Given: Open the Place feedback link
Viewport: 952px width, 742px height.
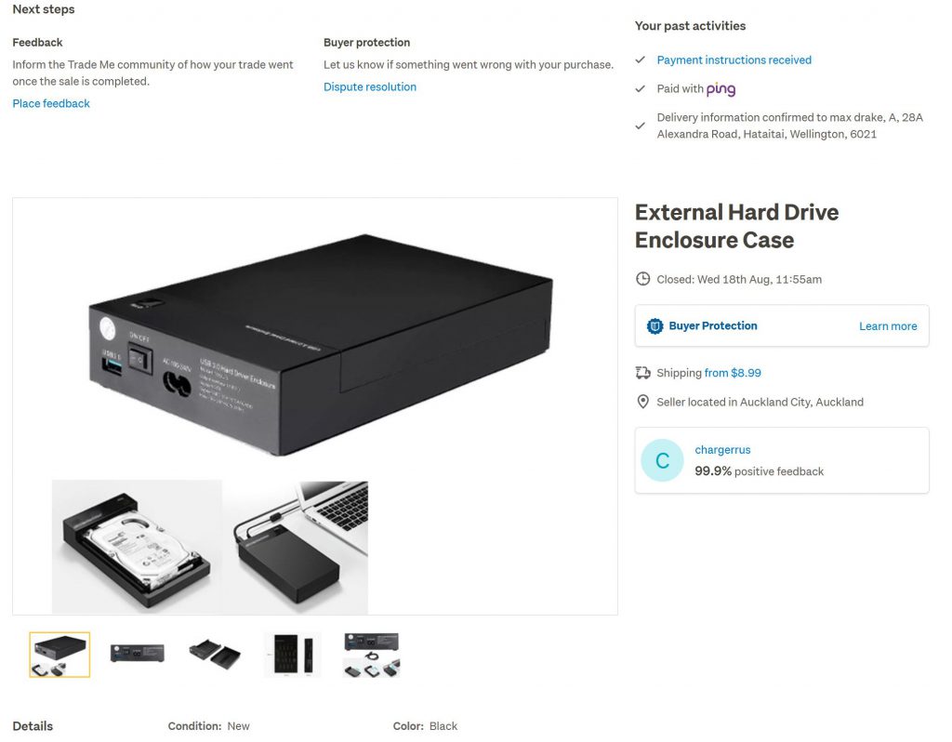Looking at the screenshot, I should pos(51,103).
